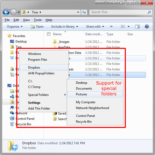The image size is (155, 155).
Task: Open the File menu
Action: (7, 20)
